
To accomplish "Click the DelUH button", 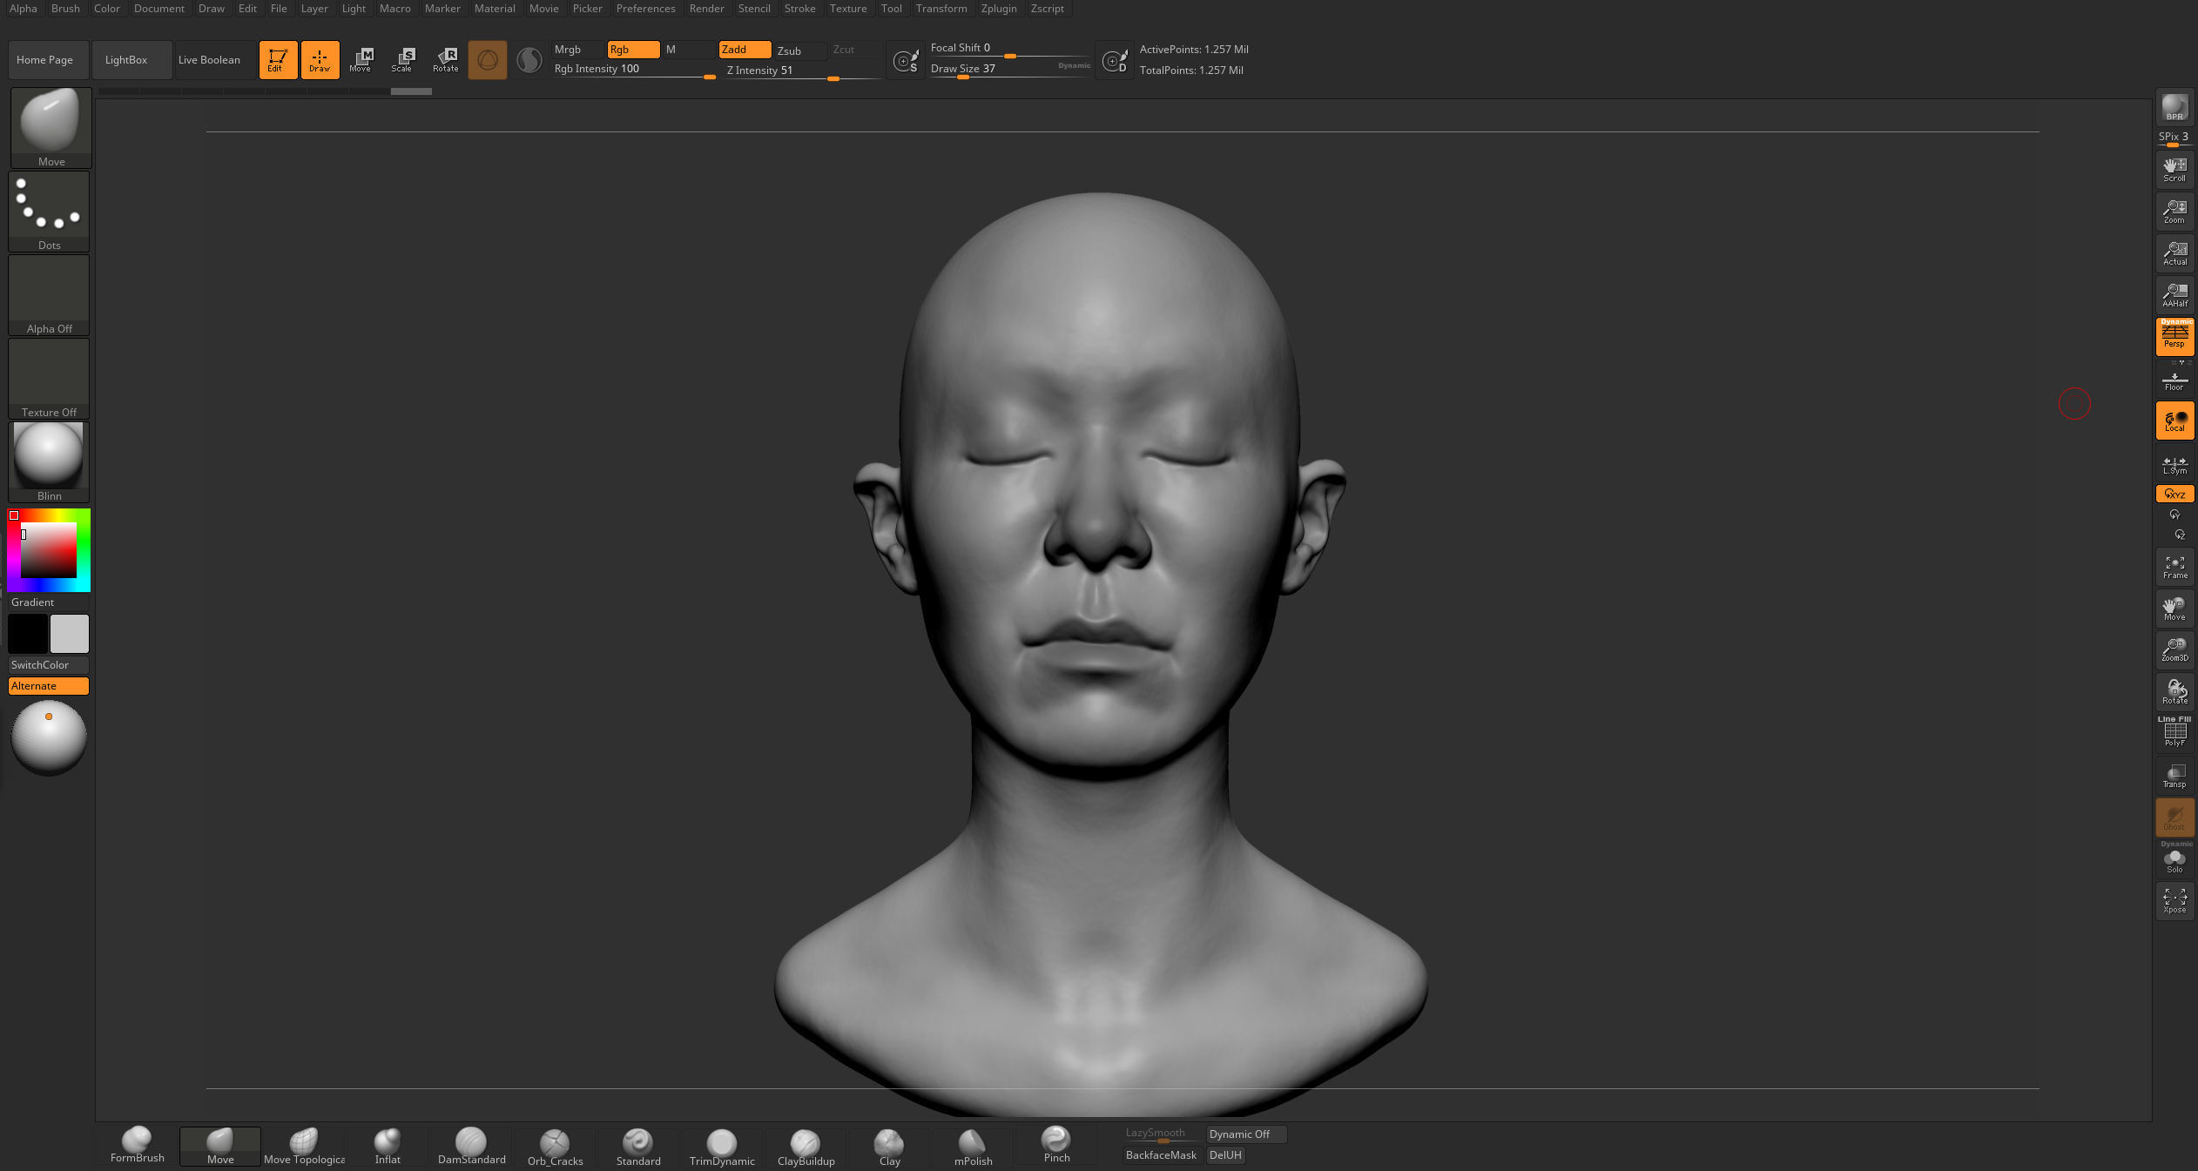I will 1225,1155.
